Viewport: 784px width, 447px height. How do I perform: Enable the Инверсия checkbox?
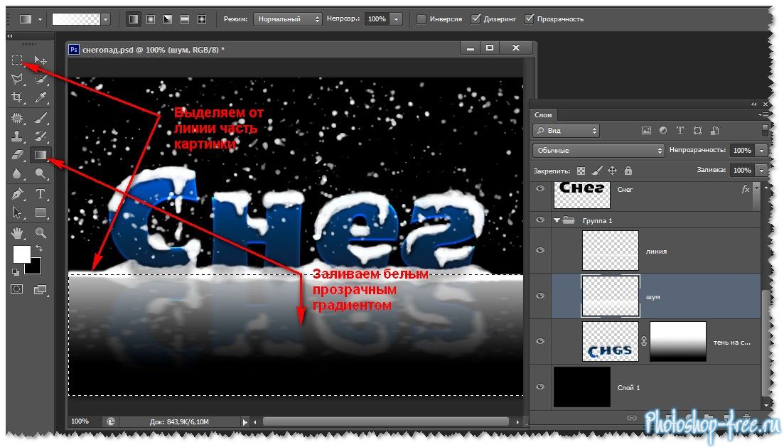421,19
